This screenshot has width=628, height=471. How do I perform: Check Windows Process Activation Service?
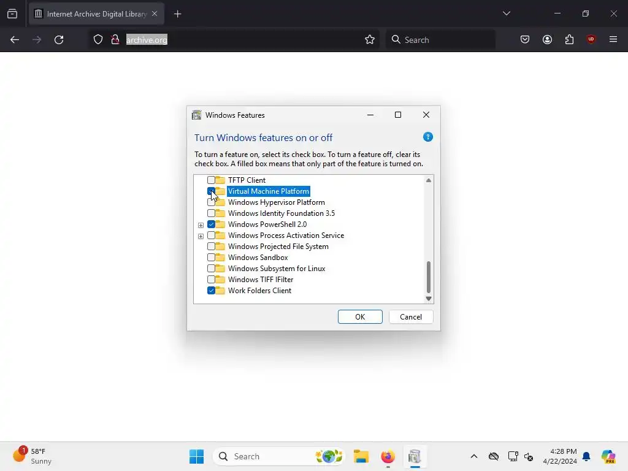[211, 235]
